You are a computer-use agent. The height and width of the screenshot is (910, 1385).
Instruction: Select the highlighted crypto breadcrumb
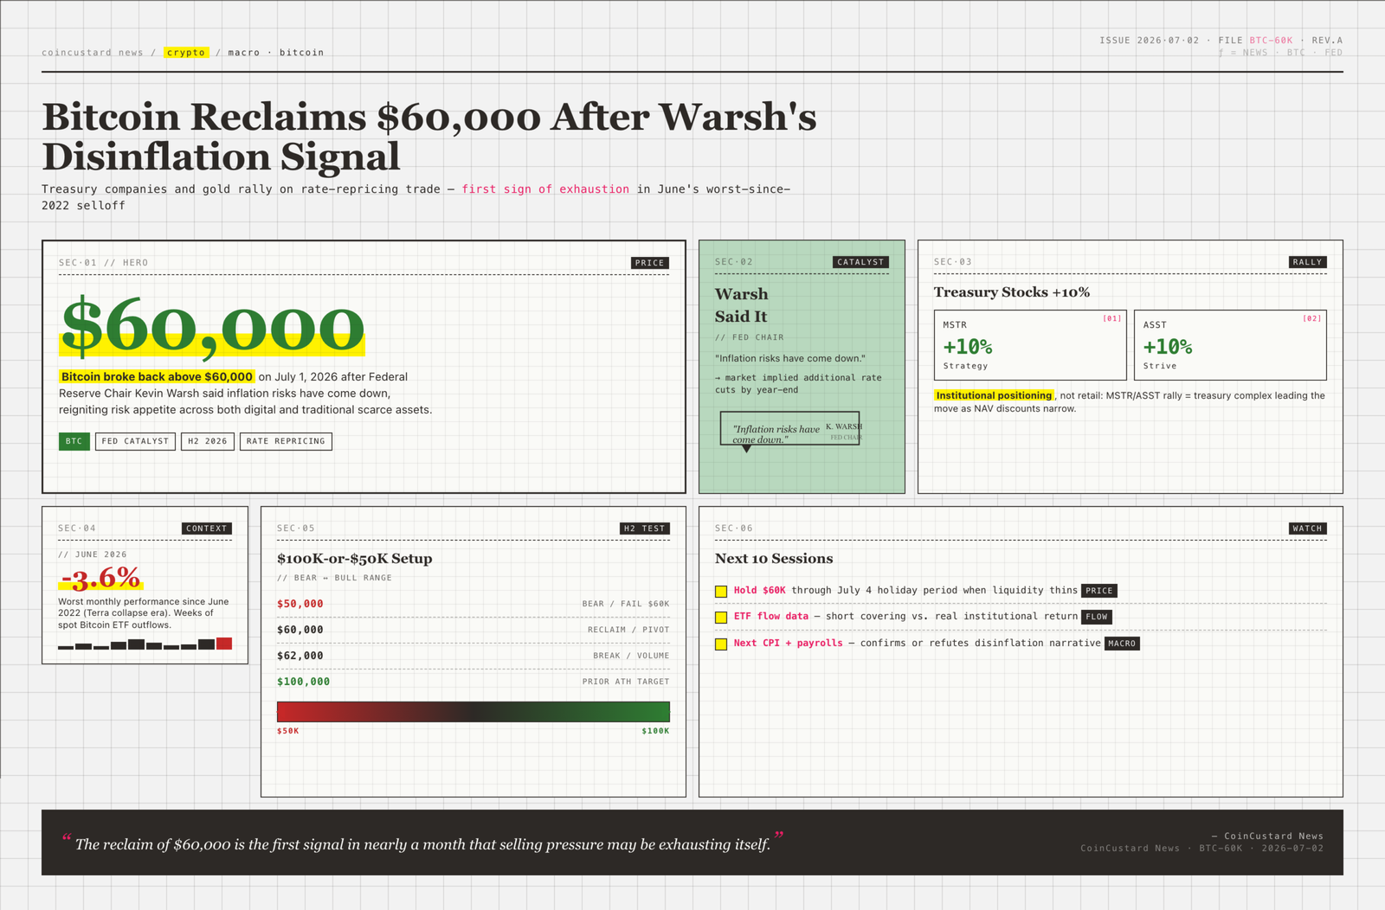186,53
